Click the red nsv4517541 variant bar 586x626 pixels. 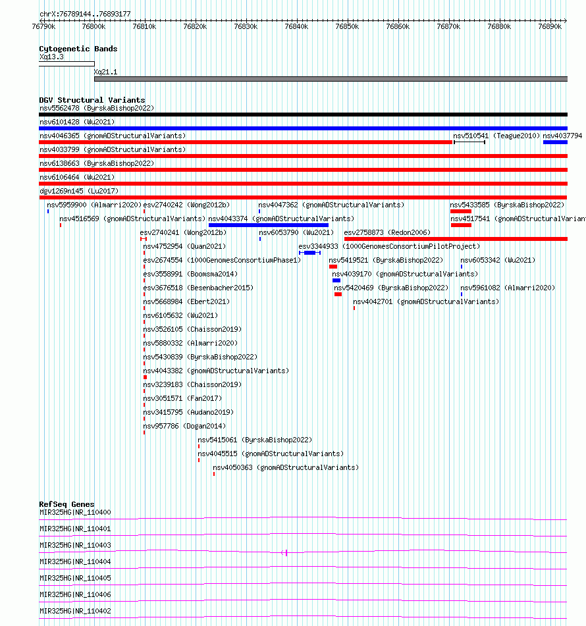[461, 225]
